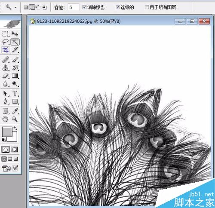
Task: Choose Add to selection mode button
Action: pos(32,7)
